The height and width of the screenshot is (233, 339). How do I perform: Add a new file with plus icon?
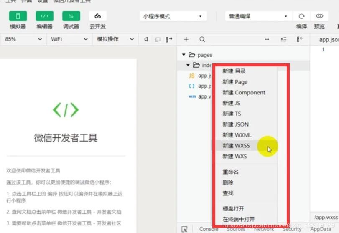(x=186, y=39)
